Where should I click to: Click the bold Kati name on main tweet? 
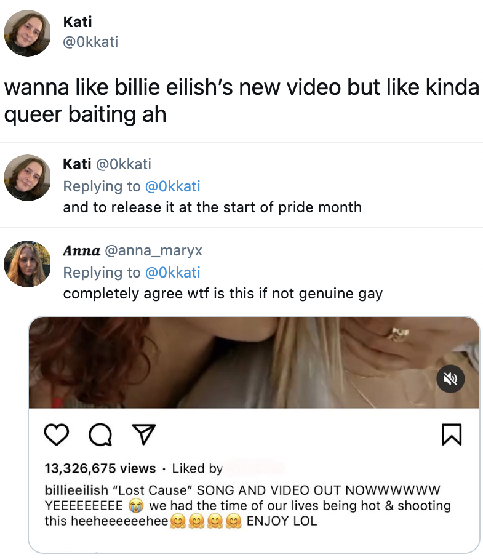[x=78, y=22]
